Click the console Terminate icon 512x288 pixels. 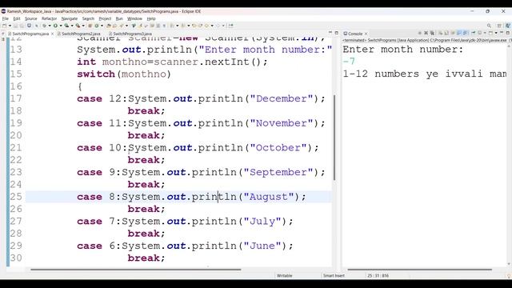(420, 33)
